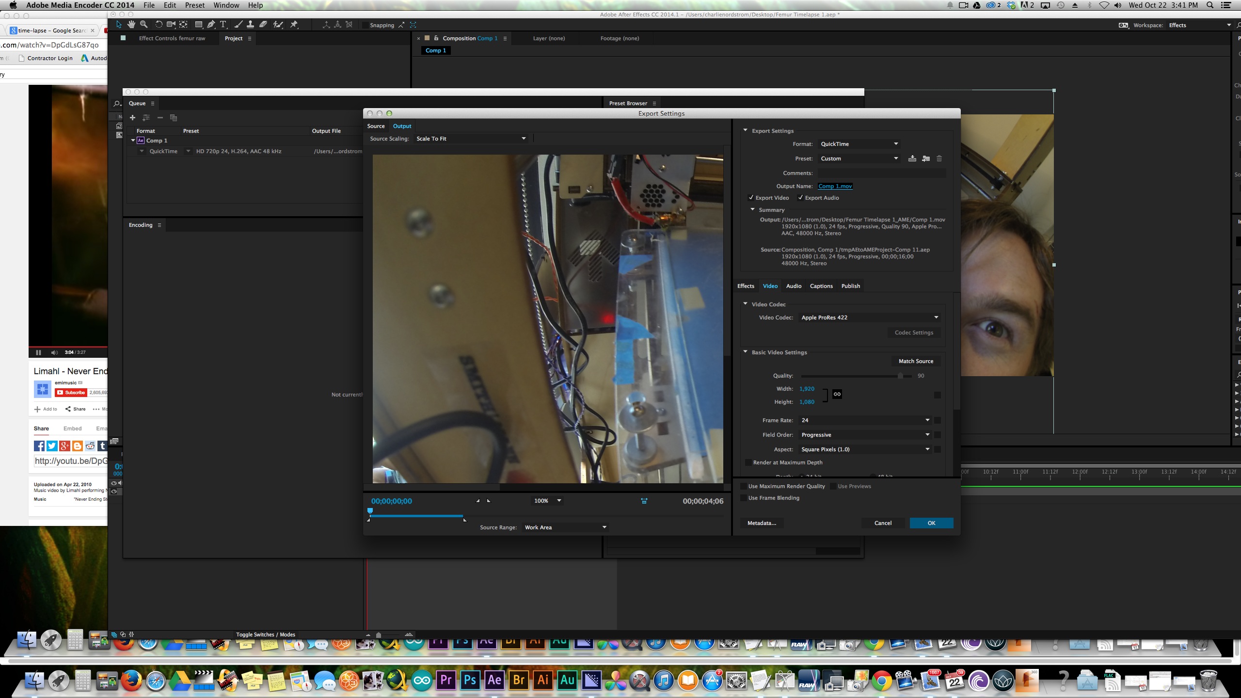Open the Field Order dropdown showing Progressive
The height and width of the screenshot is (698, 1241).
(x=865, y=435)
